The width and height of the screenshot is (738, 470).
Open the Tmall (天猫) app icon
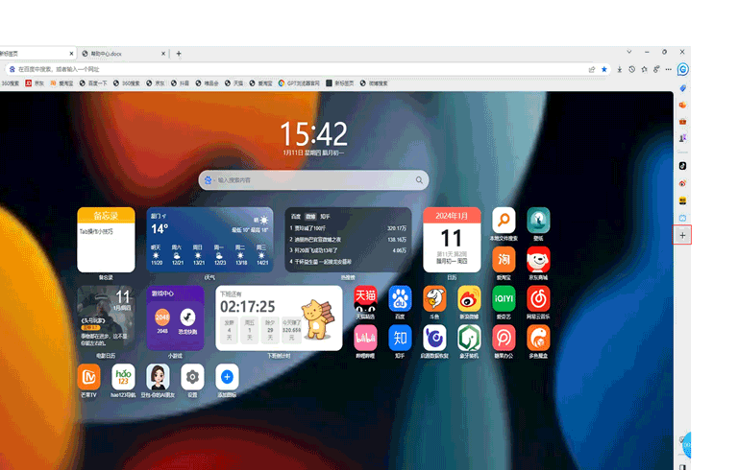[x=366, y=298]
